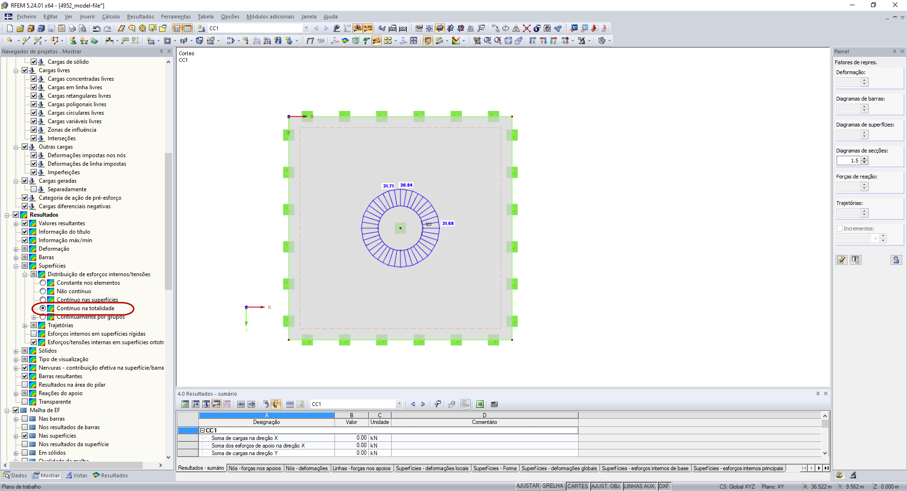Enable the Transparente checkbox
Screen dimensions: 907x491
click(x=25, y=402)
